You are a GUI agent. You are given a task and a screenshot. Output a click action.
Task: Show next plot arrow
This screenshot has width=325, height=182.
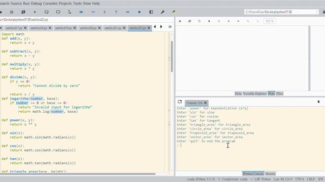(x=238, y=21)
